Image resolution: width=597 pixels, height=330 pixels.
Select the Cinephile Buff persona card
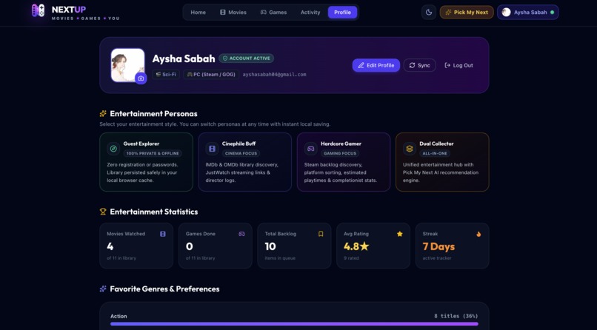pyautogui.click(x=245, y=162)
